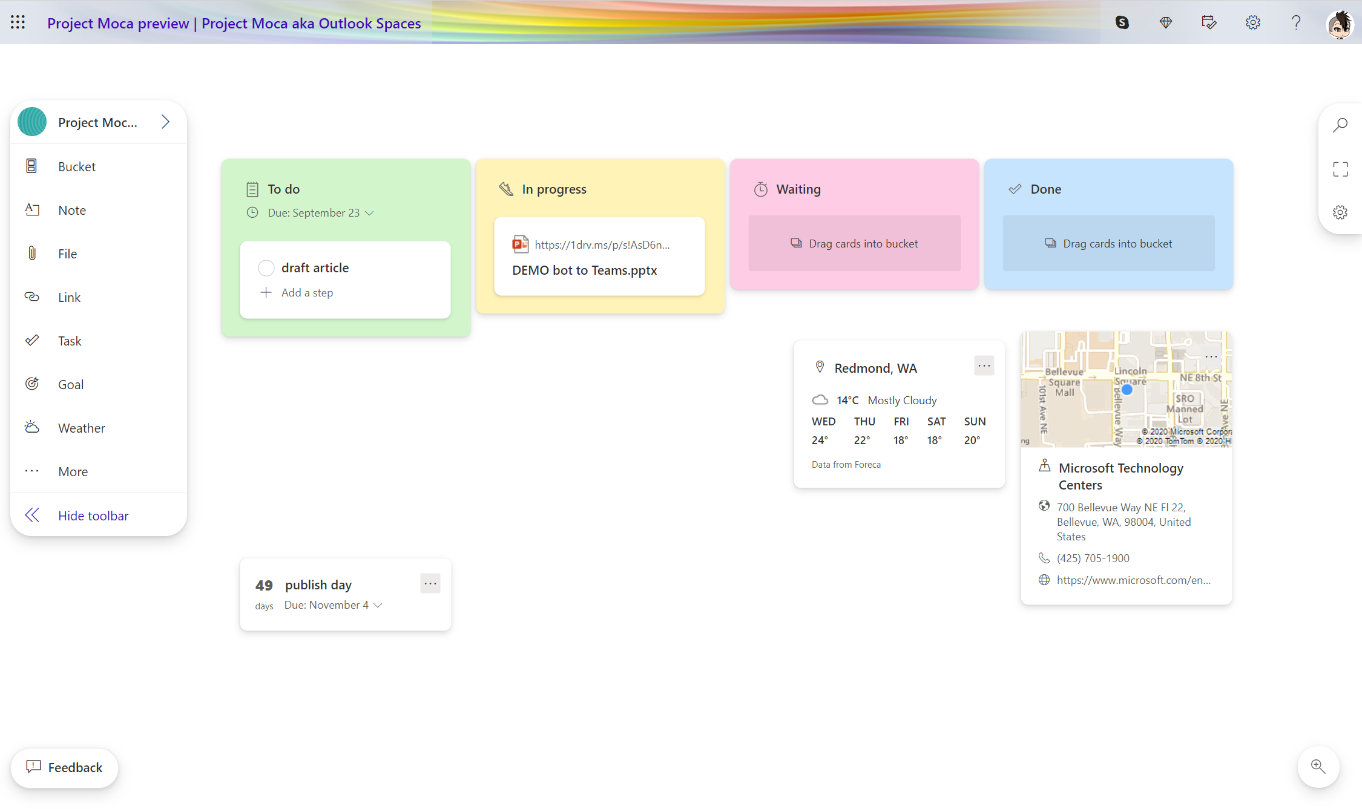Viewport: 1362px width, 809px height.
Task: Open the microsoft.com website link
Action: (1134, 580)
